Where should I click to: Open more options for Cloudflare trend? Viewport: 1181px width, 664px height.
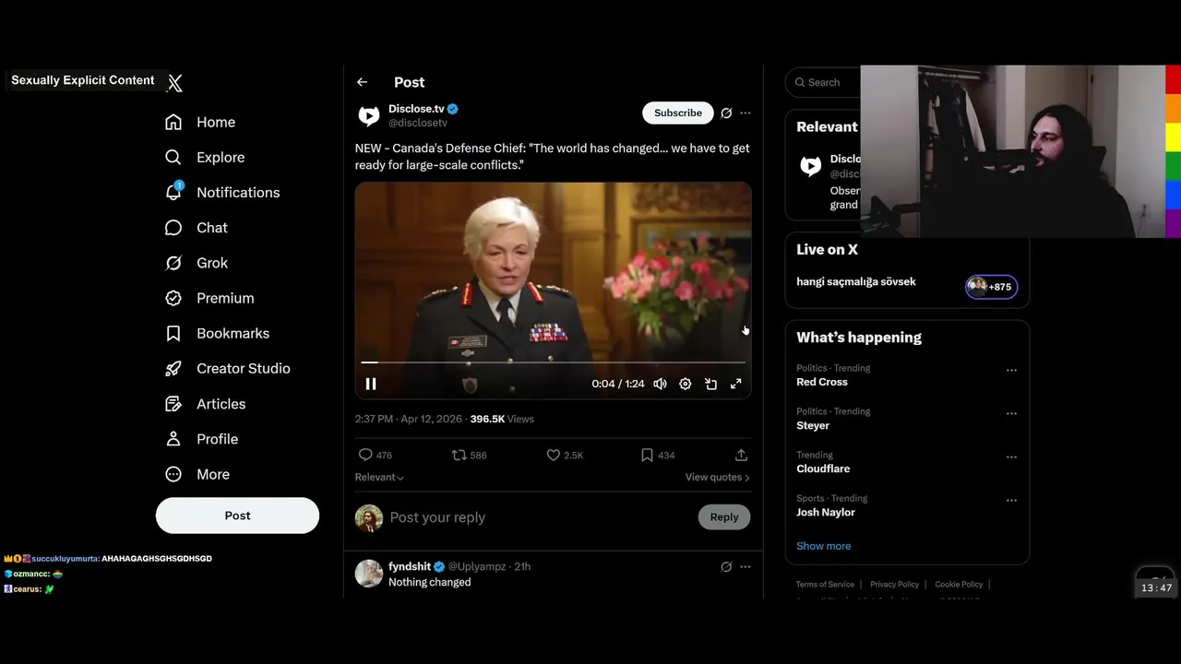1011,456
